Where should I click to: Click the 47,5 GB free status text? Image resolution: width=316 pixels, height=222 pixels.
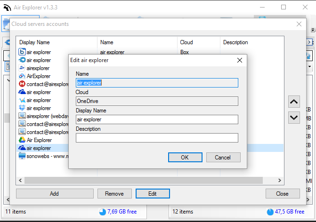290,212
